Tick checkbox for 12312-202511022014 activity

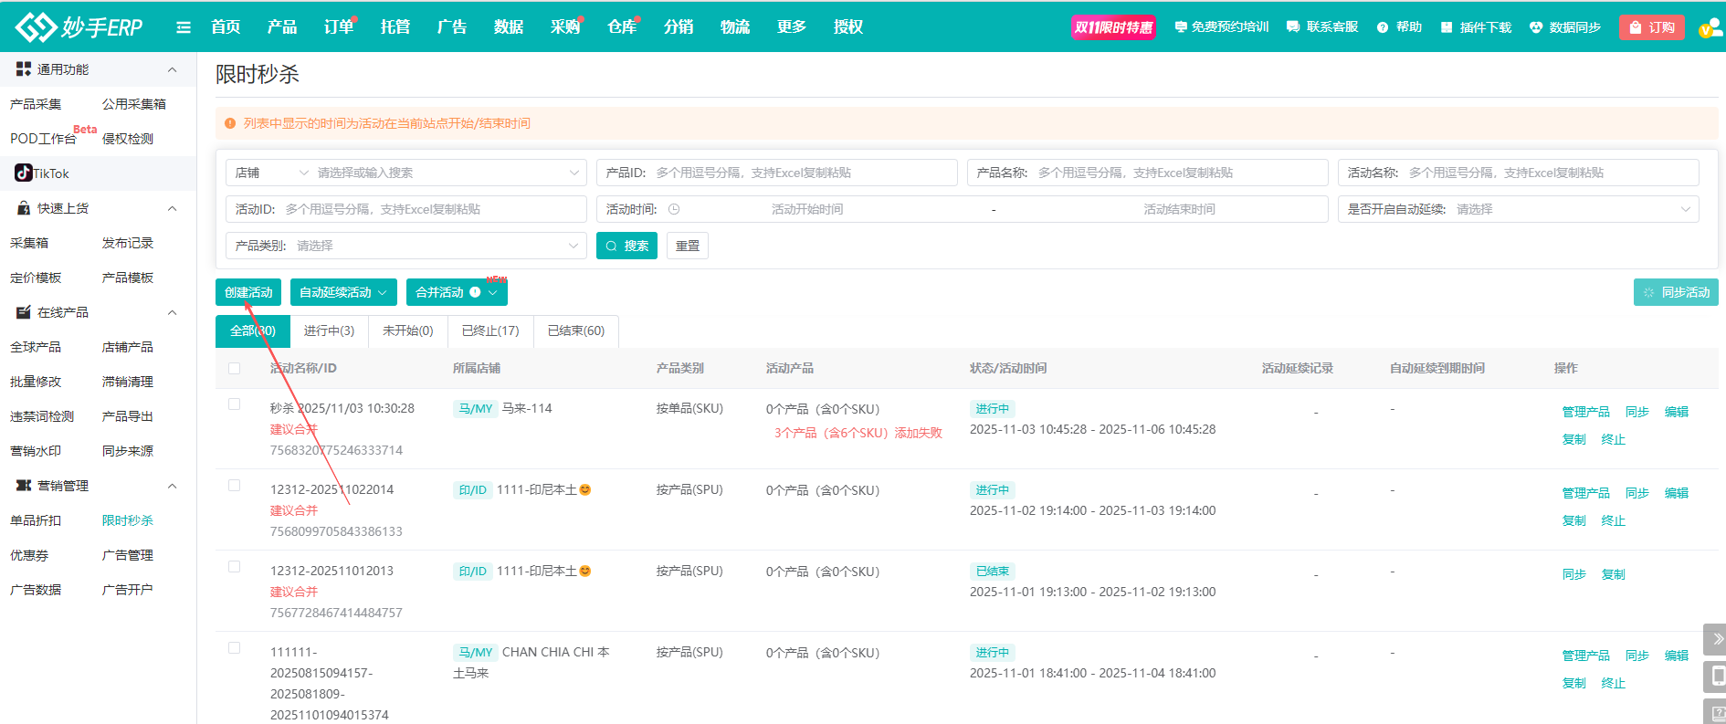[235, 486]
